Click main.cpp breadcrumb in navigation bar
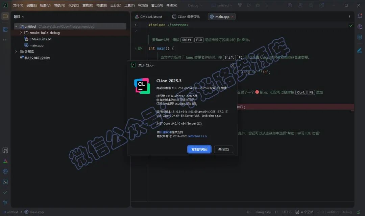Image resolution: width=365 pixels, height=216 pixels. 34,212
